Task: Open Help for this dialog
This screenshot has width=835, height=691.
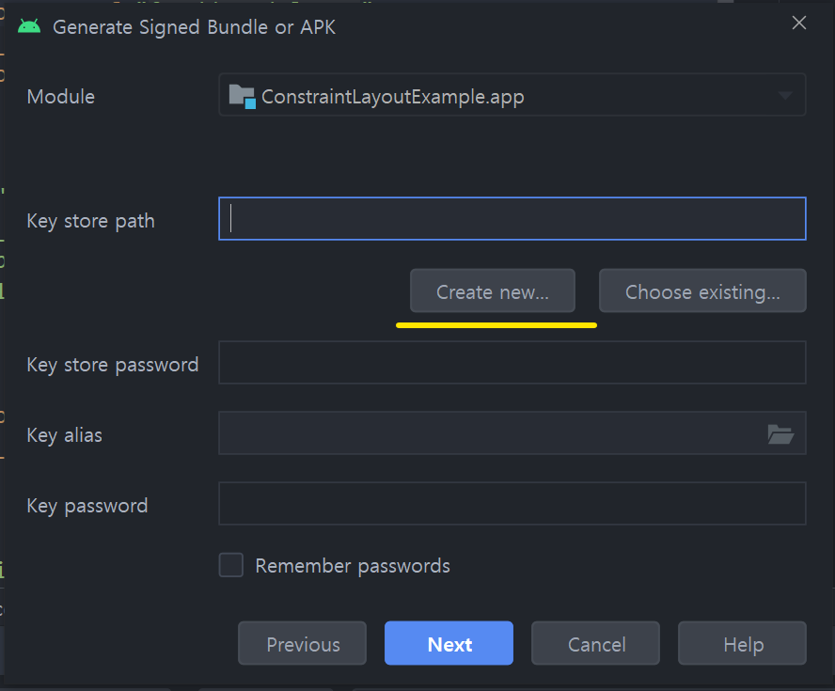Action: [742, 643]
